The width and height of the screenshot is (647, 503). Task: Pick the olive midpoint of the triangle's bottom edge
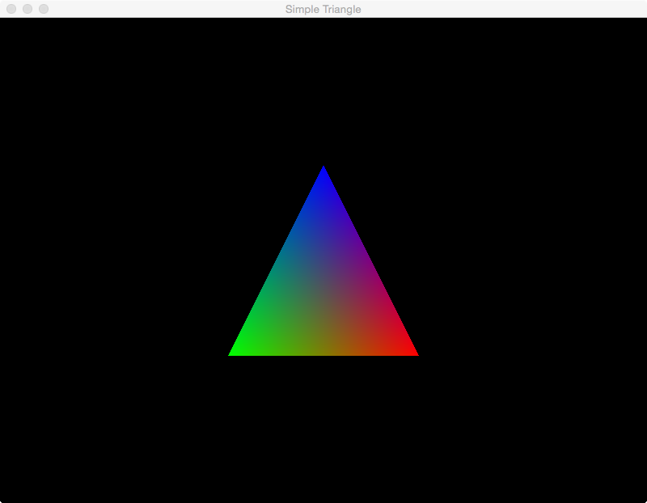[x=323, y=352]
